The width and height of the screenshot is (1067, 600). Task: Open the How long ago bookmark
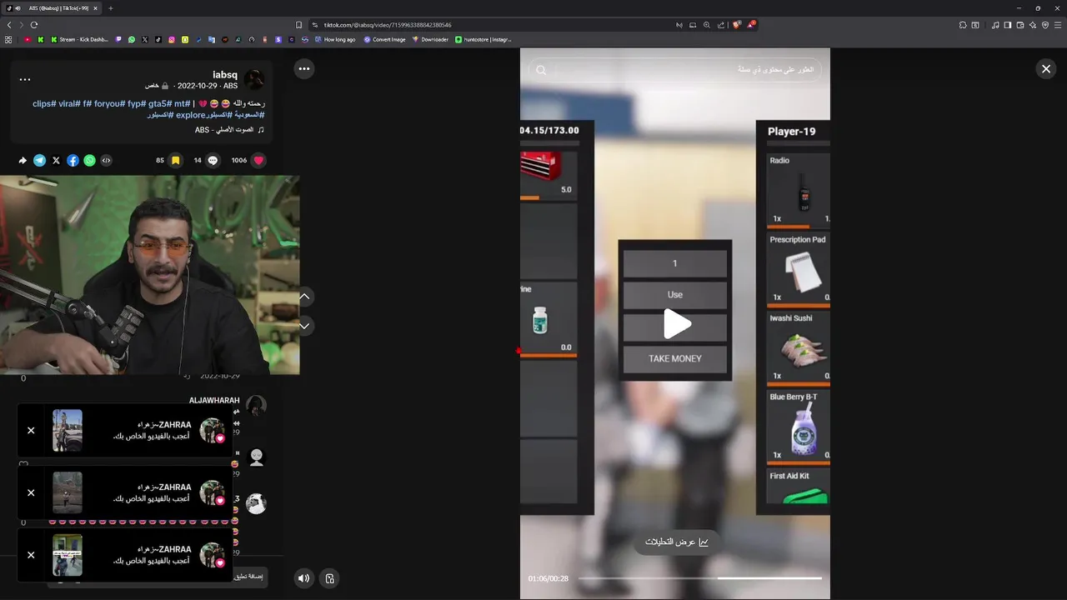(x=335, y=39)
